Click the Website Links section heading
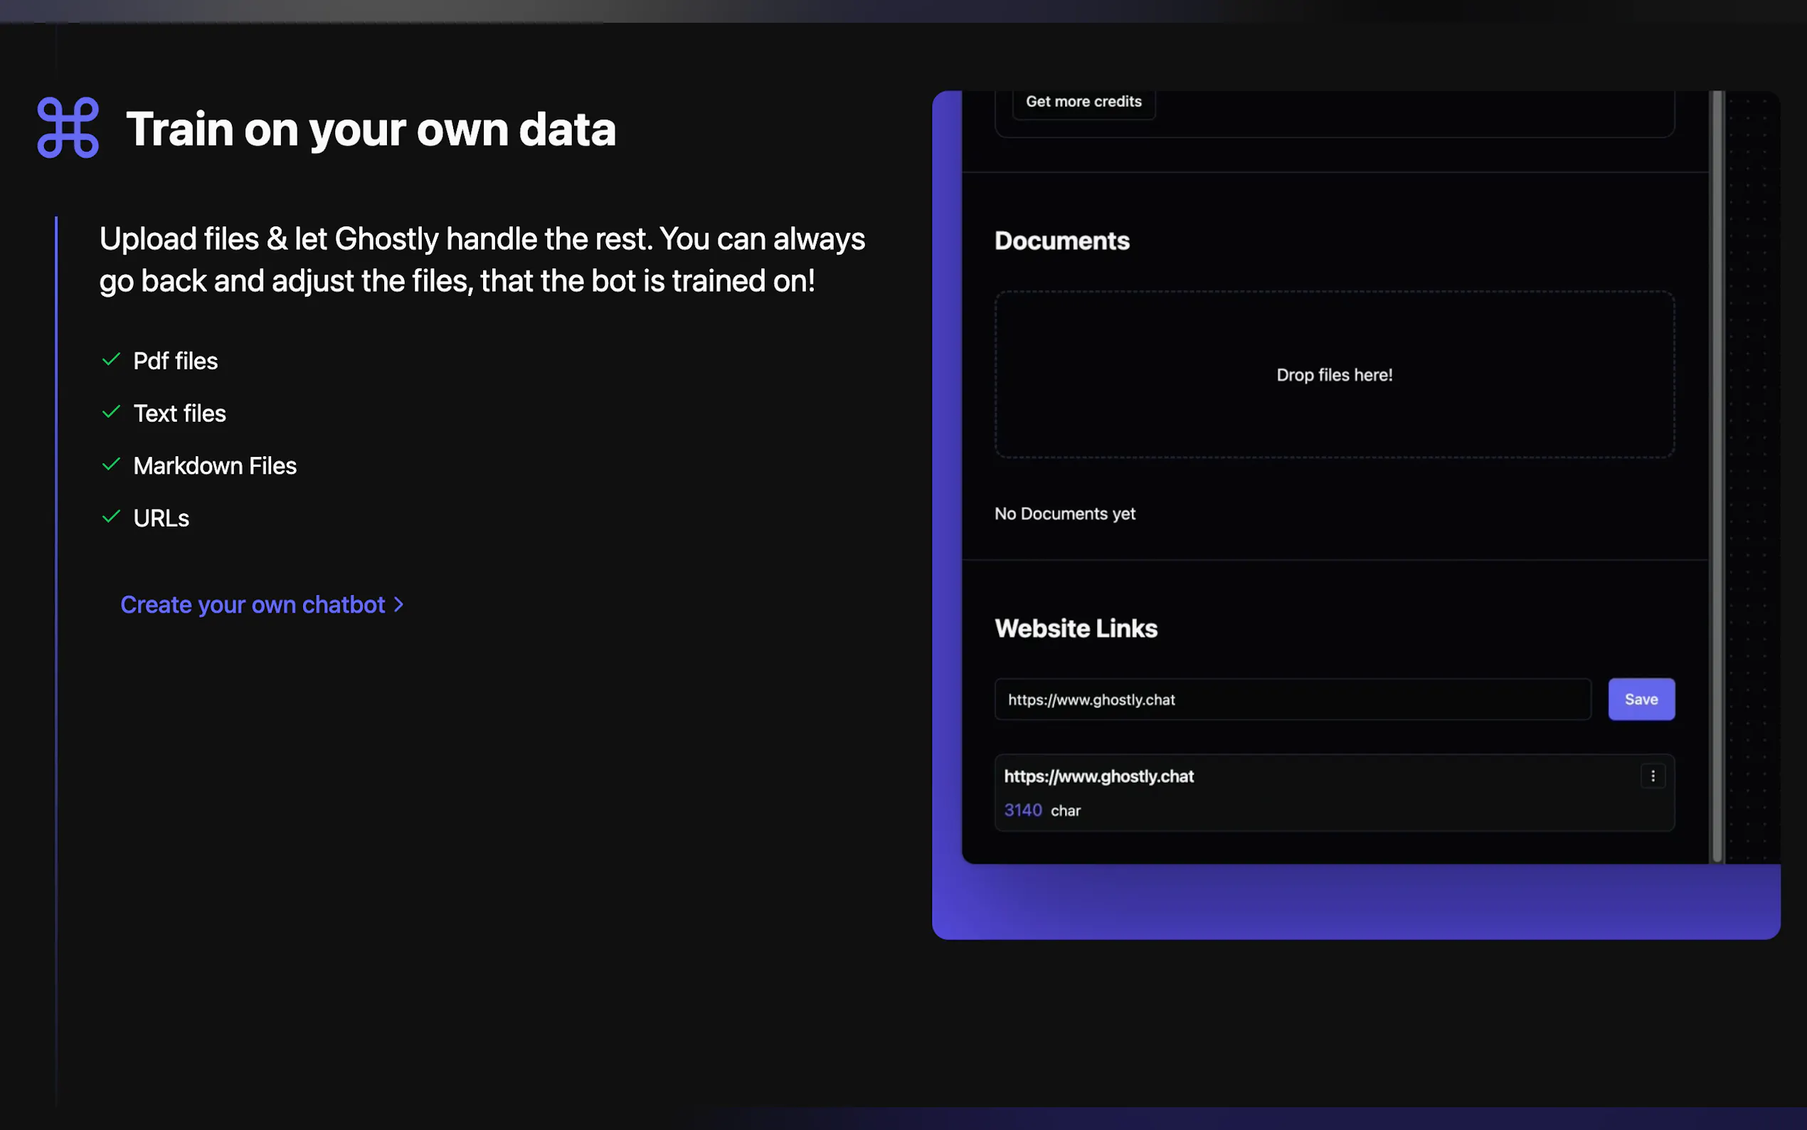The height and width of the screenshot is (1130, 1807). tap(1076, 628)
